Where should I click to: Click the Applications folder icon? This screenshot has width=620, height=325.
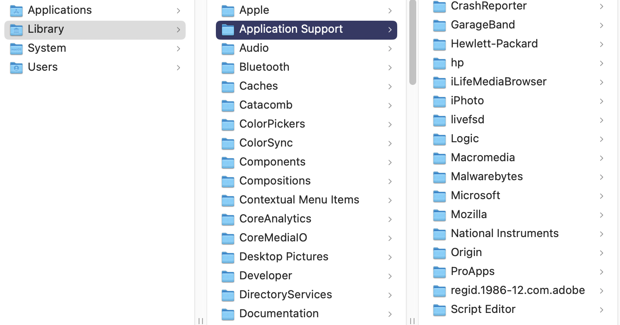coord(16,10)
